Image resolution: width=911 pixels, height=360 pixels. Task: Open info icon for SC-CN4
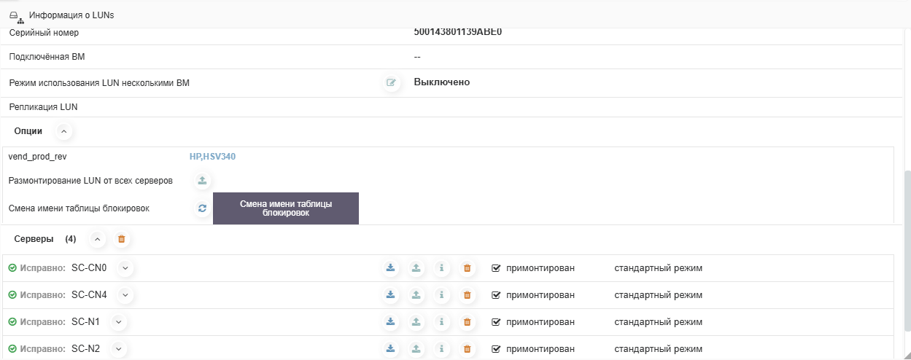pyautogui.click(x=441, y=295)
